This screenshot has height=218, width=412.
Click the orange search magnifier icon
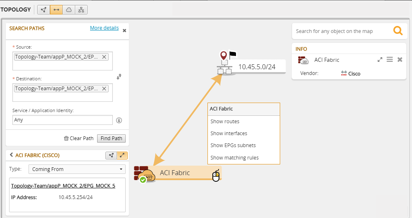point(398,31)
